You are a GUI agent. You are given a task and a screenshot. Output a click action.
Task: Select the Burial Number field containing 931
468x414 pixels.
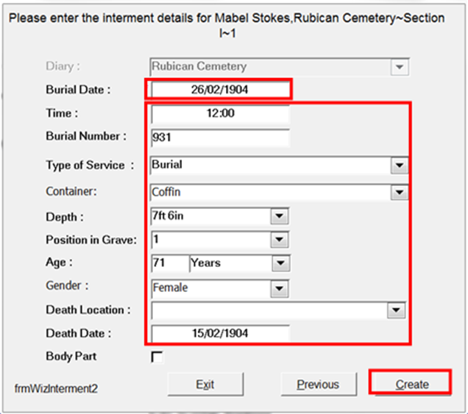point(220,138)
